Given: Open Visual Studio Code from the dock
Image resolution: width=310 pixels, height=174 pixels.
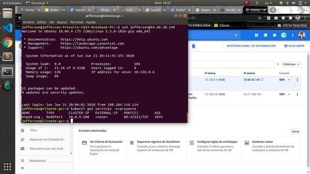Looking at the screenshot, I should [x=8, y=28].
